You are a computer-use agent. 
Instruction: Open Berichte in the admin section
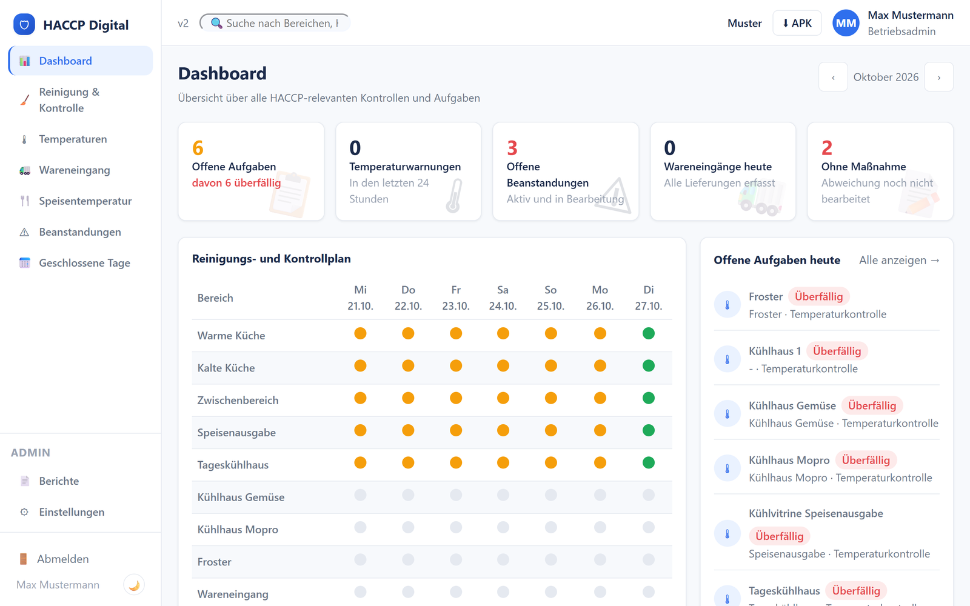coord(81,481)
